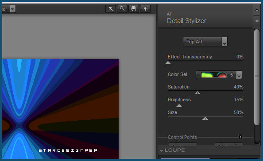Image resolution: width=263 pixels, height=161 pixels.
Task: Click the Detail Stylizer filter title
Action: (x=186, y=21)
